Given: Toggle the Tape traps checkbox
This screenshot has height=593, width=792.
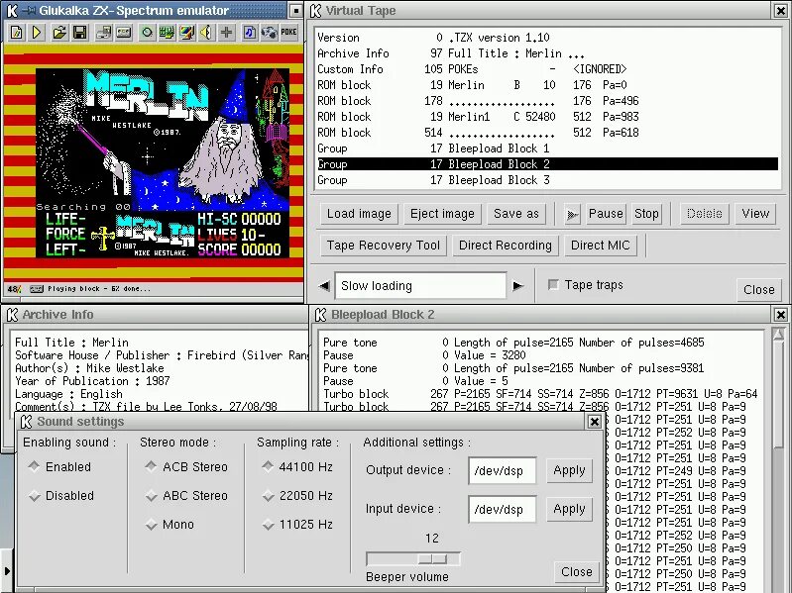Looking at the screenshot, I should (x=553, y=285).
